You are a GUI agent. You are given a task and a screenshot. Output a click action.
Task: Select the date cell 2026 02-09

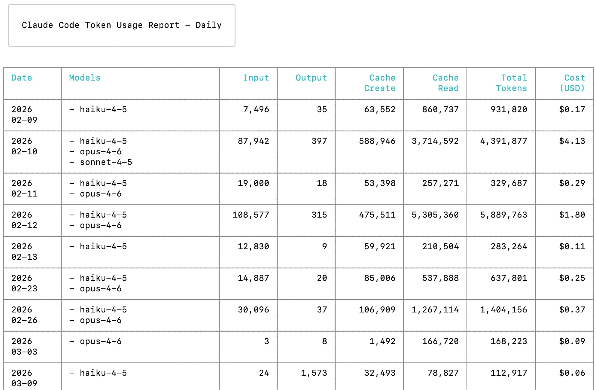[x=24, y=115]
